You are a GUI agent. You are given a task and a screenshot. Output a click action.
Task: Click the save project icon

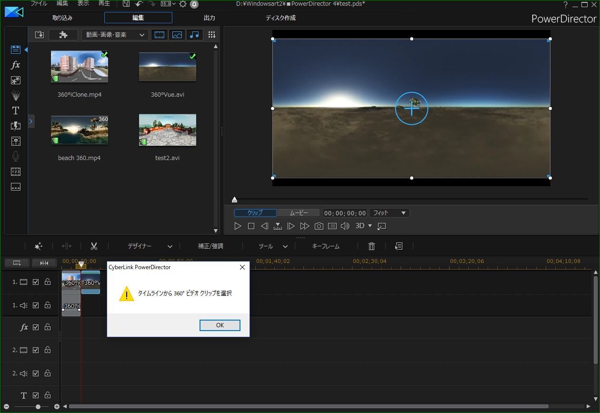pos(126,4)
